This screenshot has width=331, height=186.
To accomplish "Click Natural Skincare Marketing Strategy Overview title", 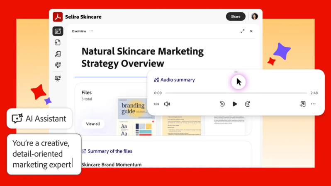I will pyautogui.click(x=143, y=57).
